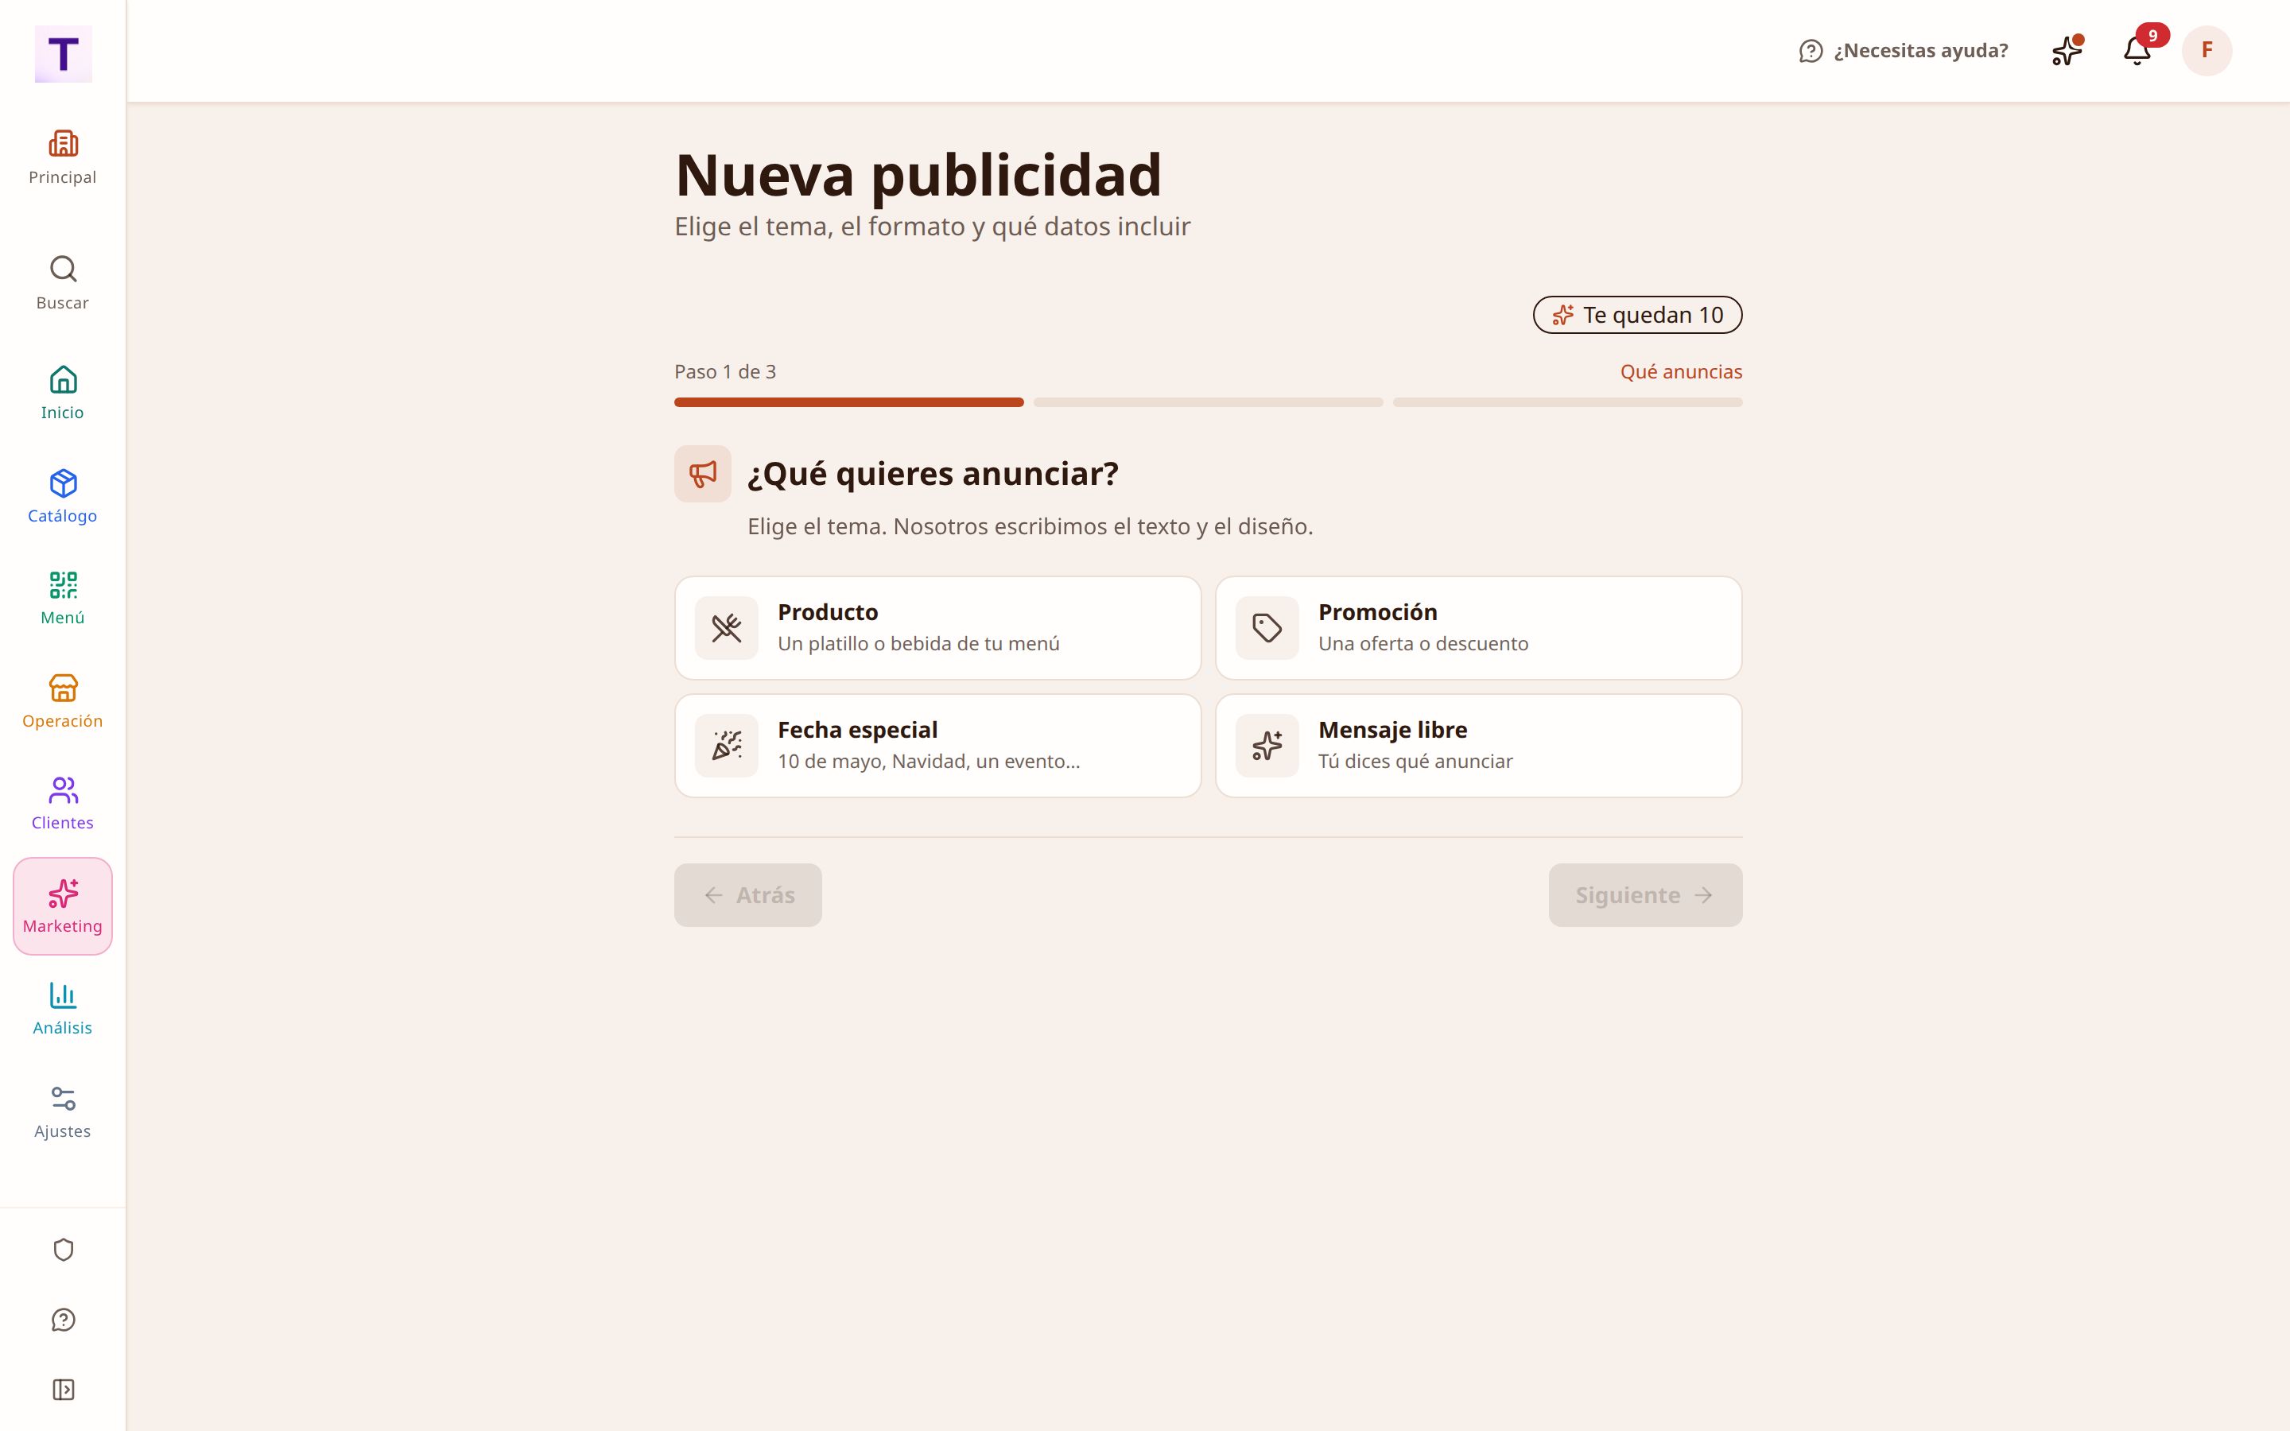The height and width of the screenshot is (1431, 2290).
Task: Open the Menú QR section
Action: tap(63, 598)
